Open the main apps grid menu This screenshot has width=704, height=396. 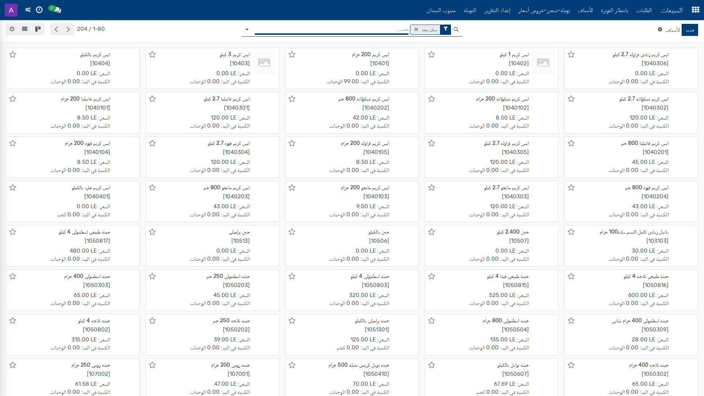(695, 10)
